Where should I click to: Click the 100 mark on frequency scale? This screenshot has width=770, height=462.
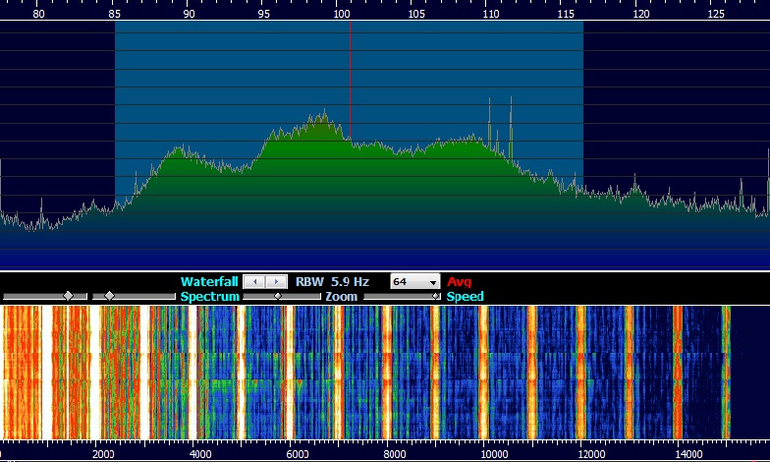click(x=342, y=14)
